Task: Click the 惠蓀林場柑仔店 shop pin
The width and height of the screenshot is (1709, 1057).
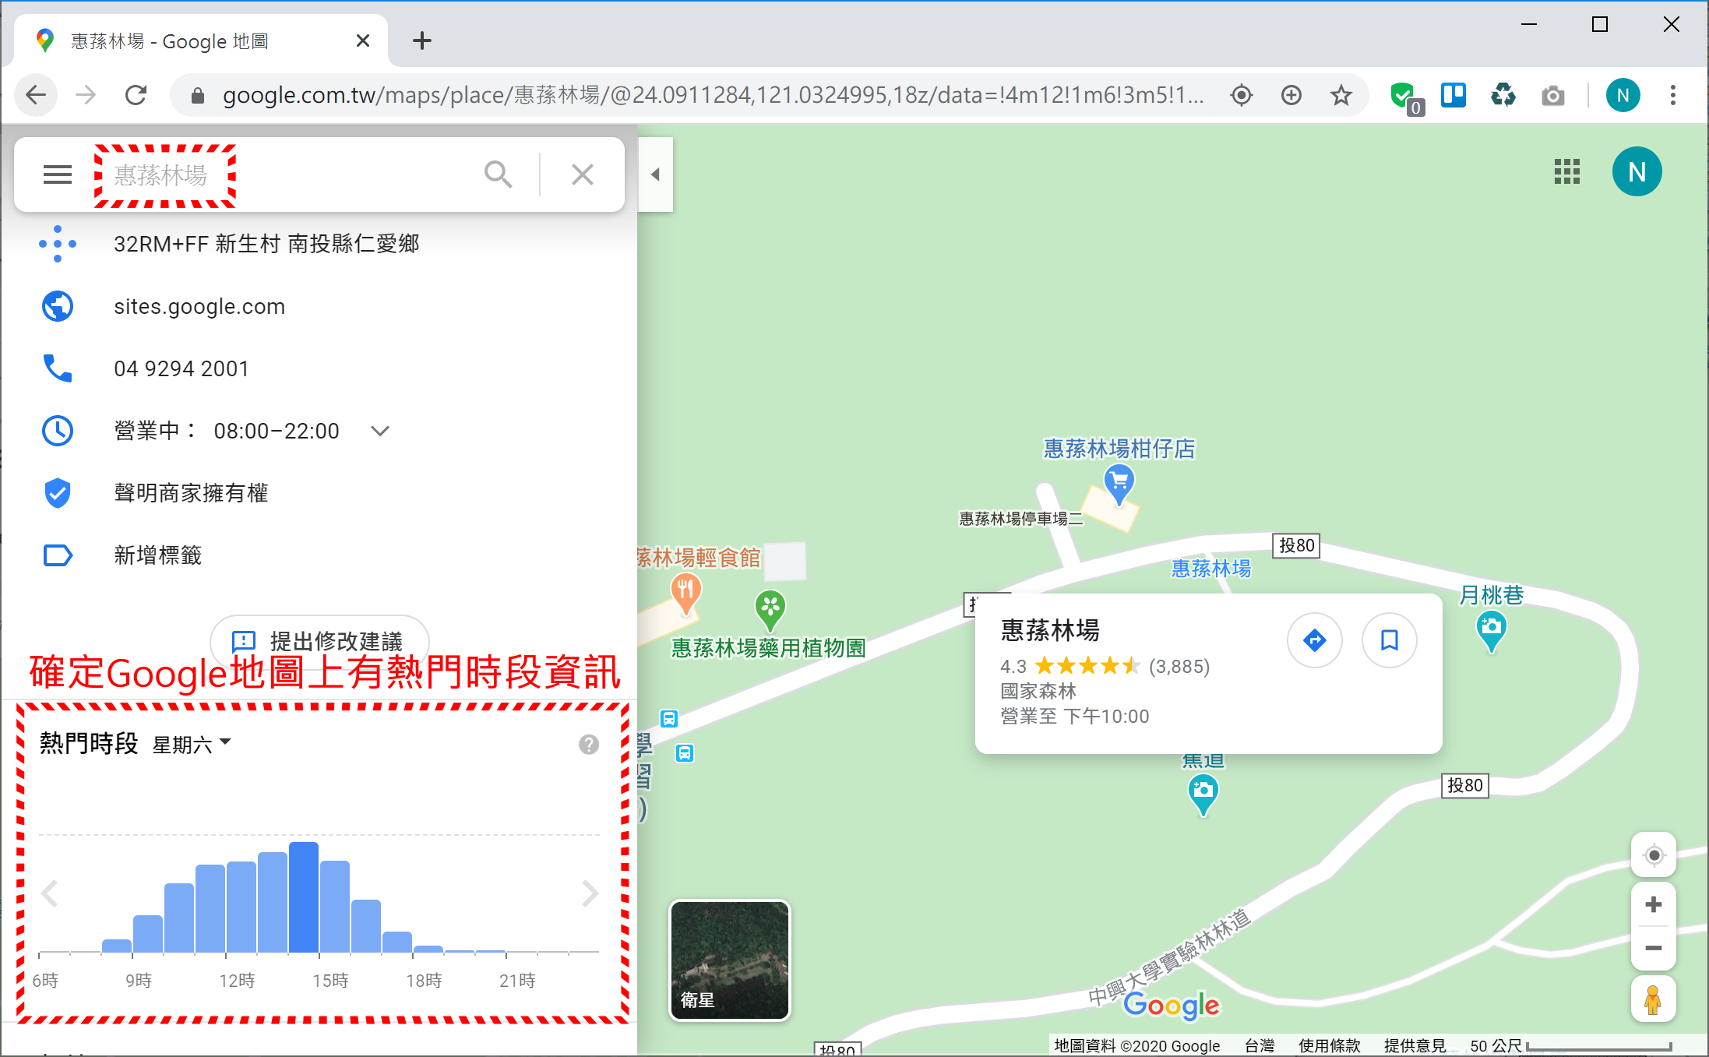Action: tap(1119, 484)
